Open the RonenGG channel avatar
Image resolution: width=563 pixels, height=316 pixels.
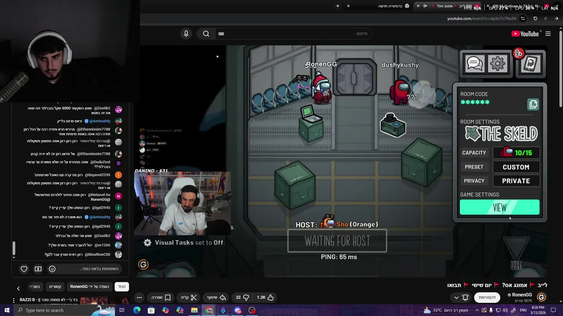coord(541,297)
